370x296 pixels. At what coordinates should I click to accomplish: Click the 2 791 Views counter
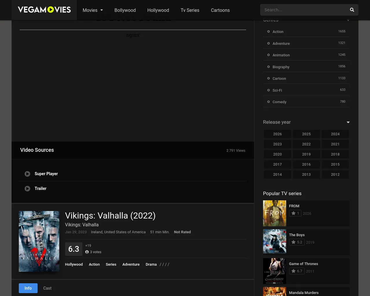(x=236, y=151)
